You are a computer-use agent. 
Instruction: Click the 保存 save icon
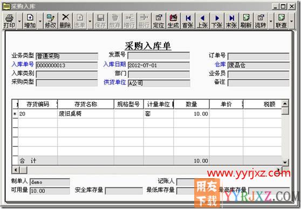pos(100,21)
